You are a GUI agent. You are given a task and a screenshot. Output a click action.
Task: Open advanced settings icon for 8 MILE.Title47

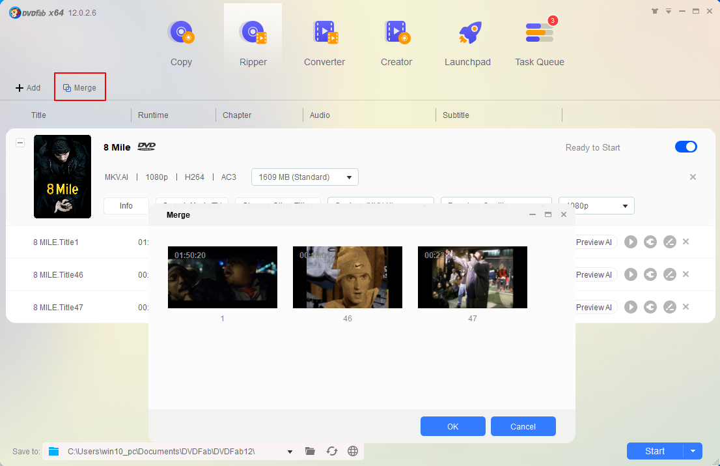click(x=650, y=307)
